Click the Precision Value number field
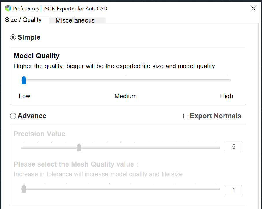This screenshot has width=262, height=209. tap(234, 147)
